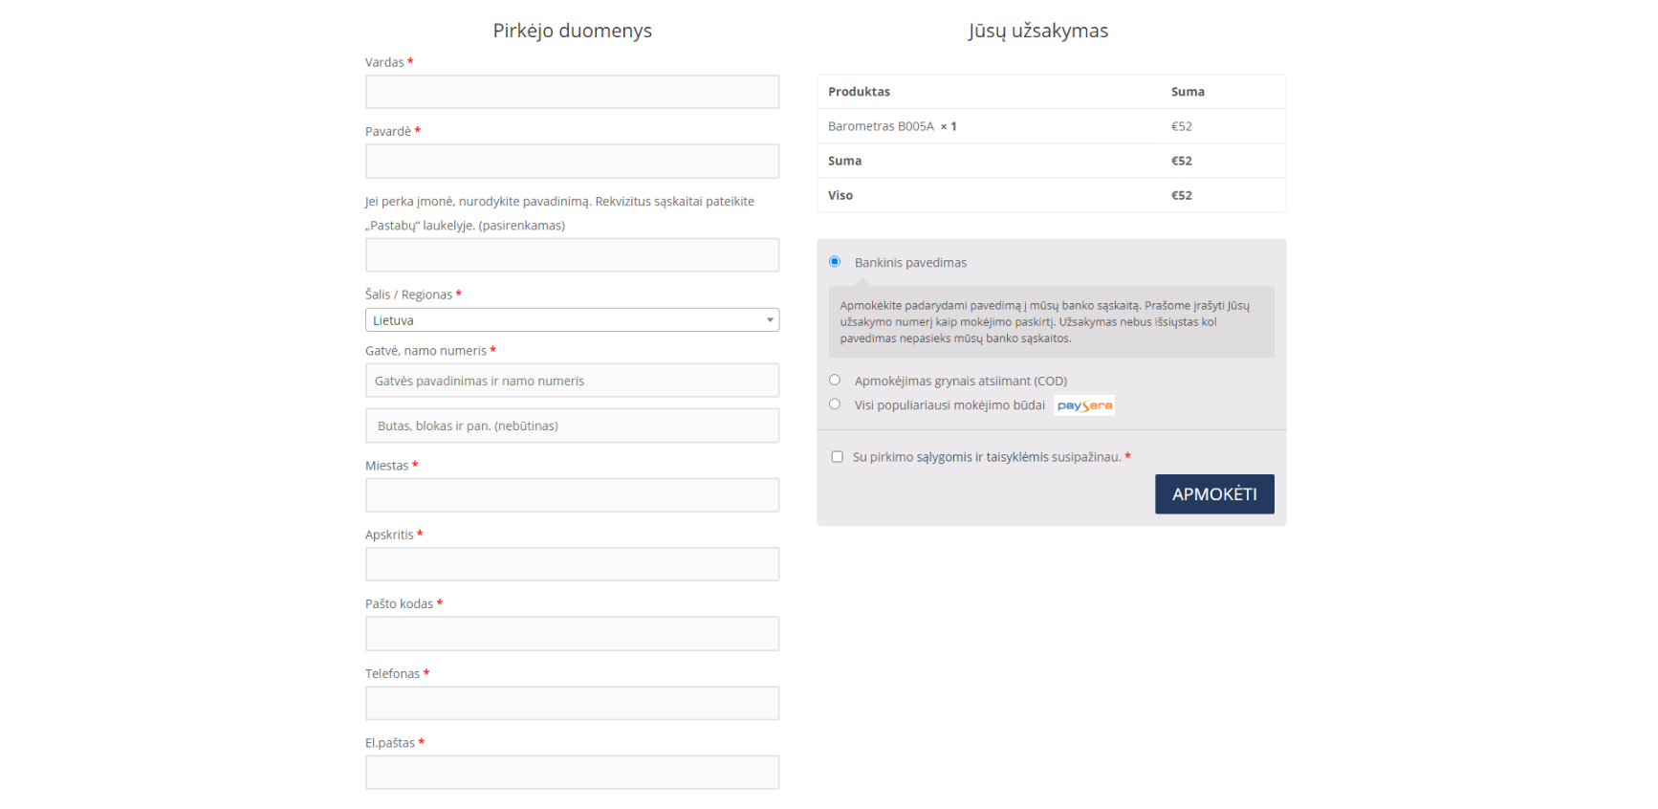
Task: Focus the apartment, block field (nebūtinas)
Action: click(572, 426)
